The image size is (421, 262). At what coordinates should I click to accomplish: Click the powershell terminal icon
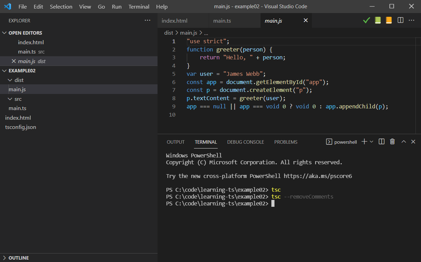(329, 142)
